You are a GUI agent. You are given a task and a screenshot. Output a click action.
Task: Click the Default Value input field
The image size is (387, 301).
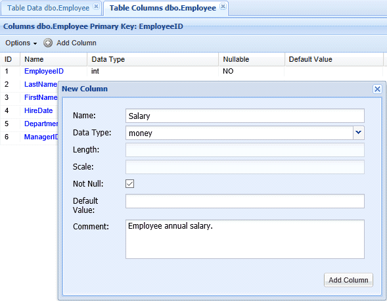pyautogui.click(x=245, y=201)
